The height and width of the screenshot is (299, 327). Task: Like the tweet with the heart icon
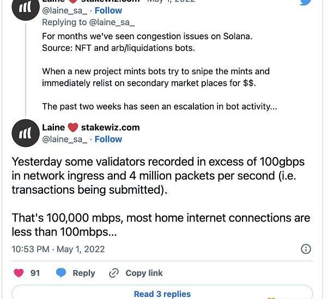pyautogui.click(x=19, y=273)
